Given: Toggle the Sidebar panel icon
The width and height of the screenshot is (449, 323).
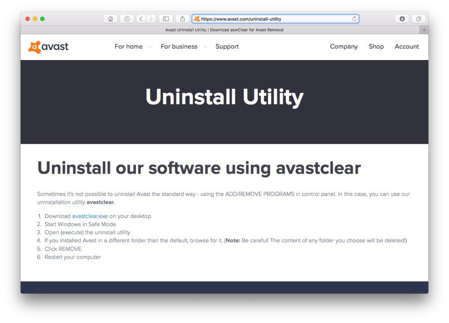Looking at the screenshot, I should point(166,19).
